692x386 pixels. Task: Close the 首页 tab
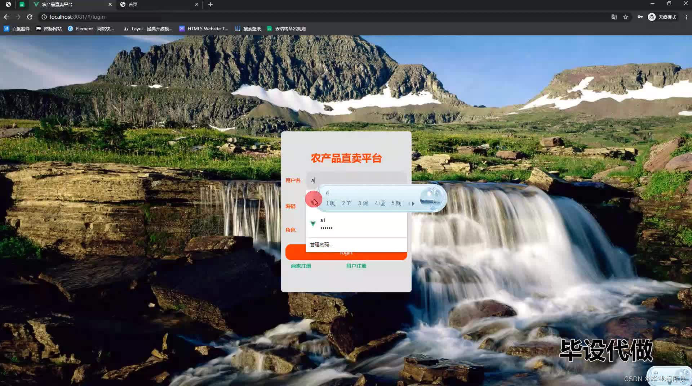tap(196, 4)
